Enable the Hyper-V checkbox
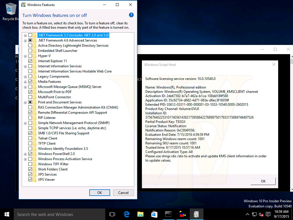The image size is (293, 220). (x=30, y=56)
